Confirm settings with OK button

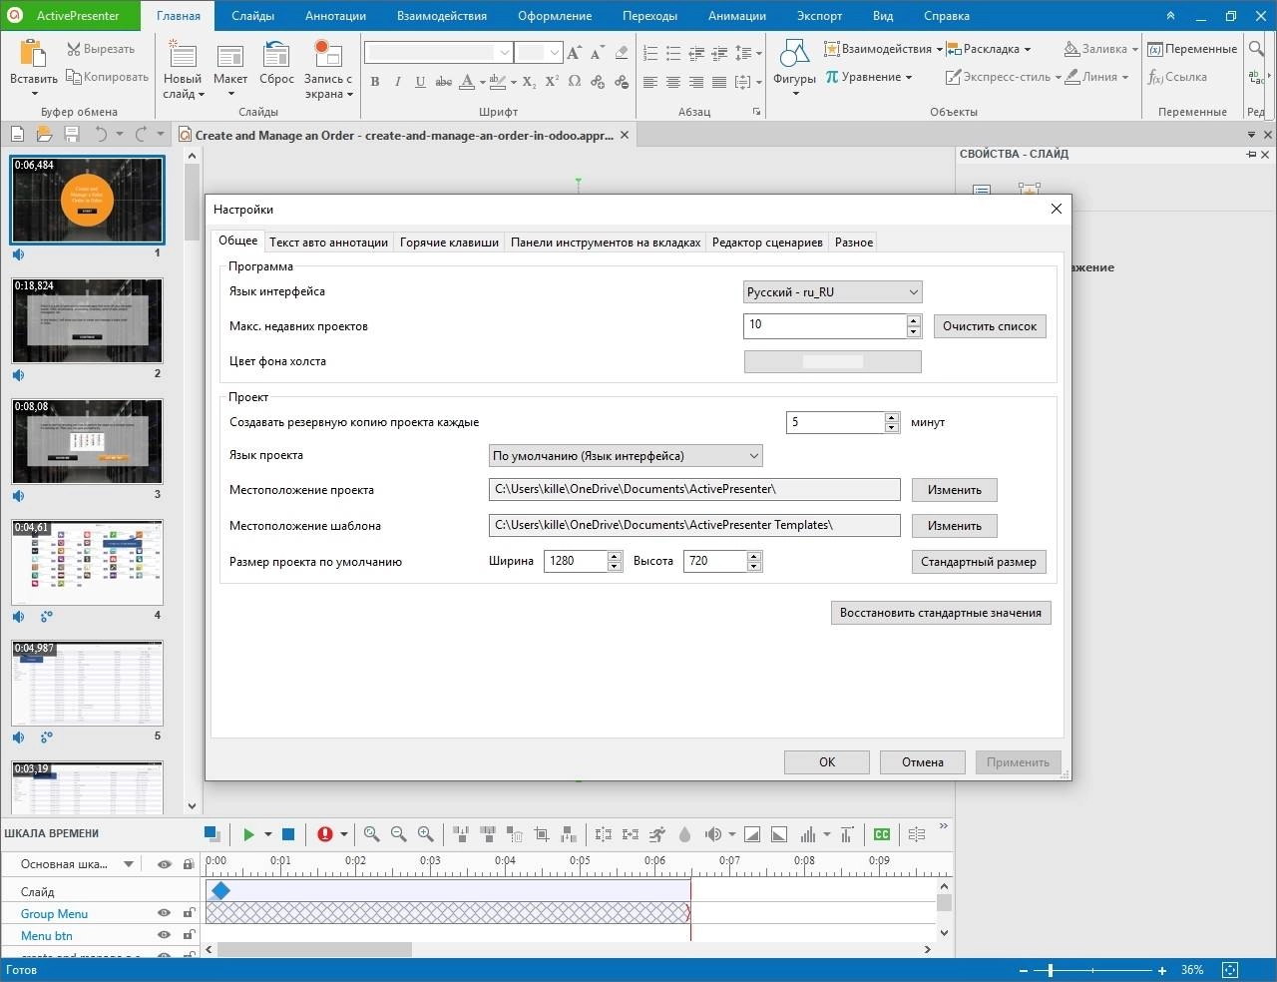click(x=827, y=762)
